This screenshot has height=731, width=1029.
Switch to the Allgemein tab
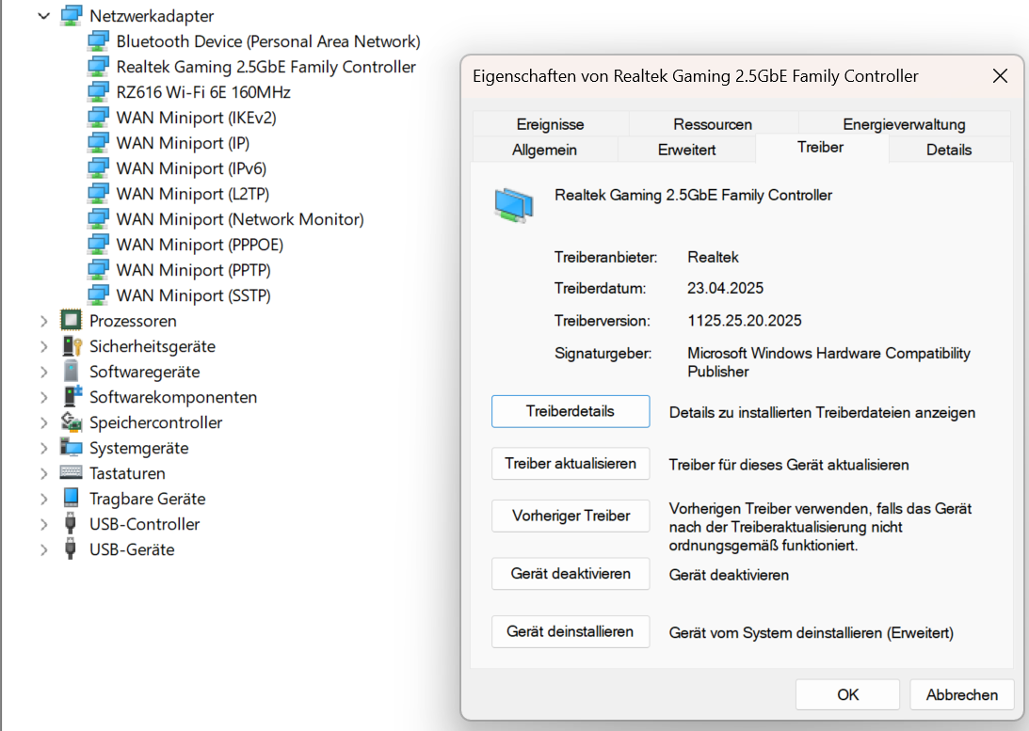pyautogui.click(x=545, y=150)
